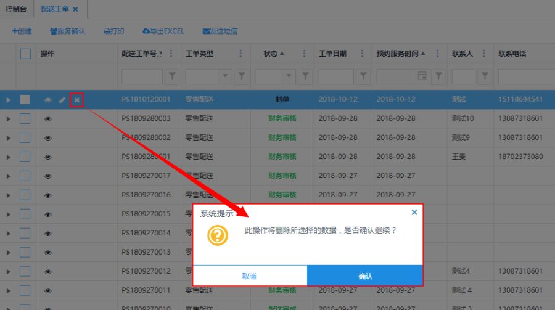The image size is (555, 310).
Task: Click the 导出EXCEL toolbar button
Action: 163,31
